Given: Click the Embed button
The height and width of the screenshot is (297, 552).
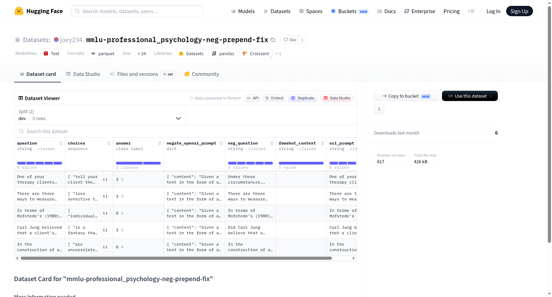Looking at the screenshot, I should [274, 98].
